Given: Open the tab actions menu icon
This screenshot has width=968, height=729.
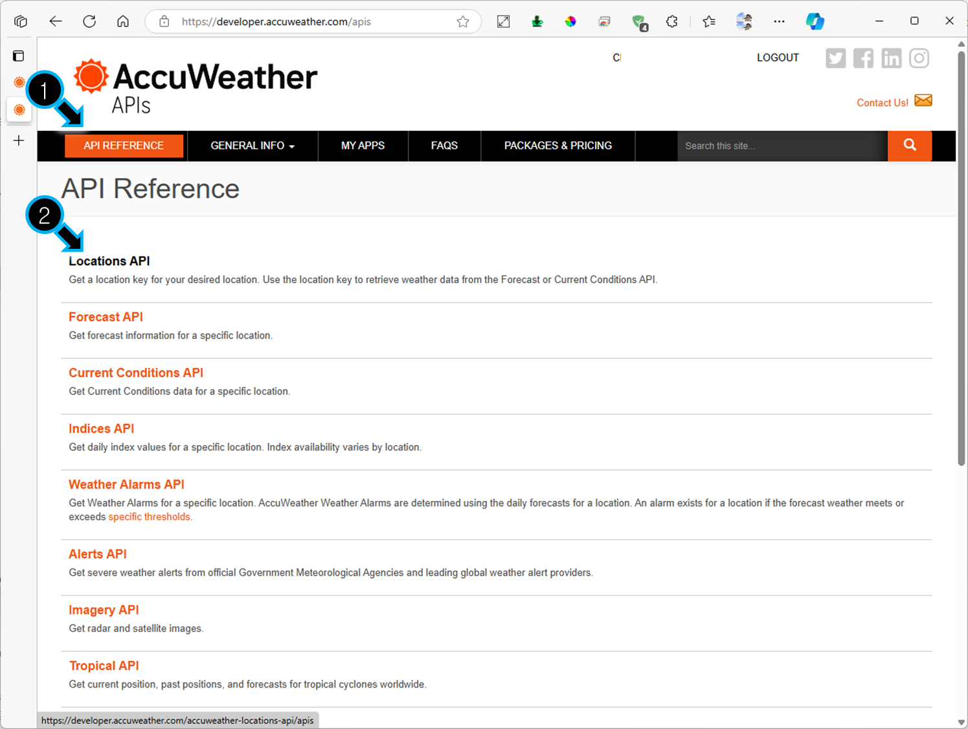Looking at the screenshot, I should point(21,21).
